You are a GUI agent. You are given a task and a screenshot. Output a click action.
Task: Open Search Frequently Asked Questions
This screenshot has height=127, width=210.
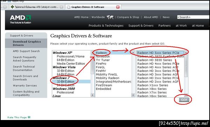coord(24,59)
